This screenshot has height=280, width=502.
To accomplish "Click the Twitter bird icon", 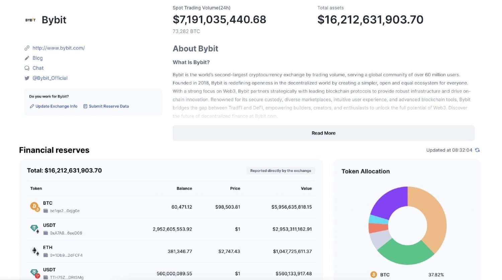I will pyautogui.click(x=27, y=78).
